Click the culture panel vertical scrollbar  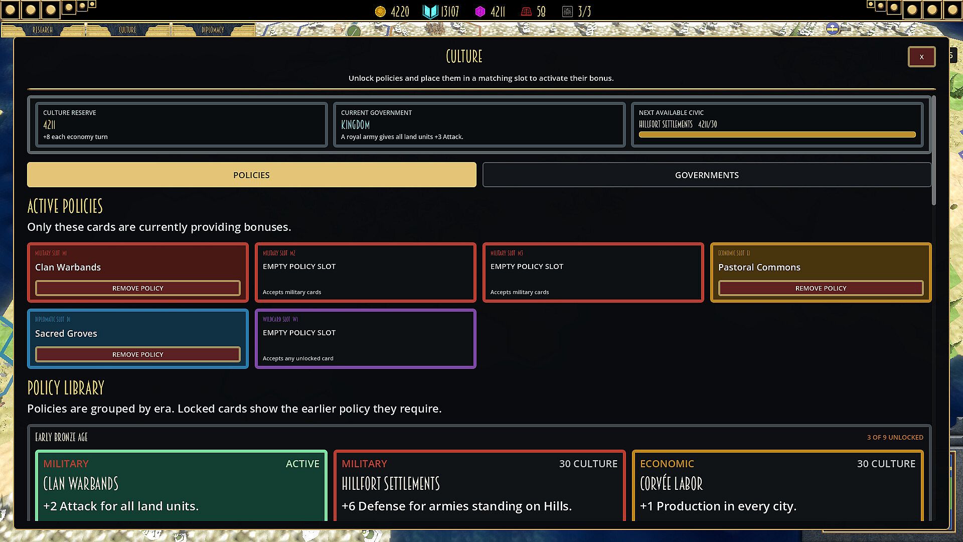coord(934,151)
